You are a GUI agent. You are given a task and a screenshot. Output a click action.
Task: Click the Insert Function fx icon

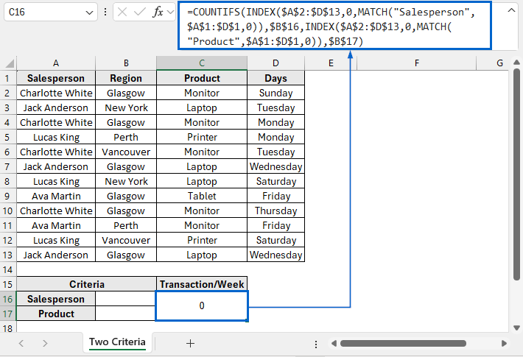click(x=158, y=13)
